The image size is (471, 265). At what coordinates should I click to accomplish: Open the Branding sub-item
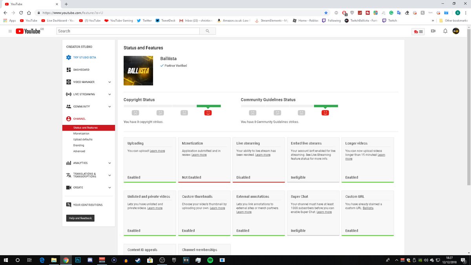pyautogui.click(x=78, y=145)
